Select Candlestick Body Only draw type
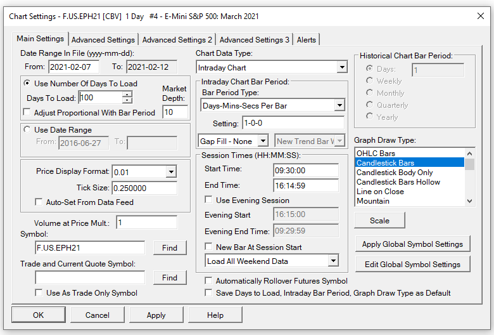494x335 pixels. click(x=410, y=172)
